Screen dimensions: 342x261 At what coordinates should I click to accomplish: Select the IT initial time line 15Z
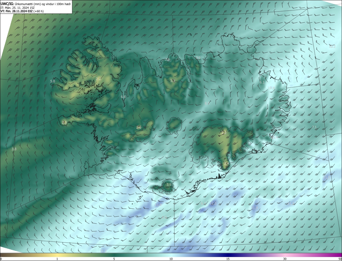coord(20,7)
